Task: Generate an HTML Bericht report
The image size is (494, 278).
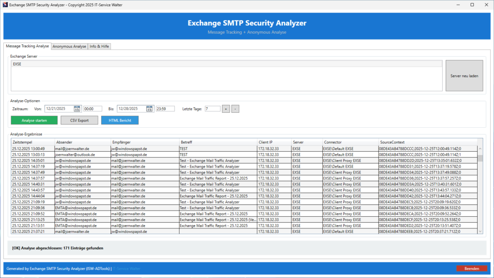Action: pyautogui.click(x=120, y=120)
